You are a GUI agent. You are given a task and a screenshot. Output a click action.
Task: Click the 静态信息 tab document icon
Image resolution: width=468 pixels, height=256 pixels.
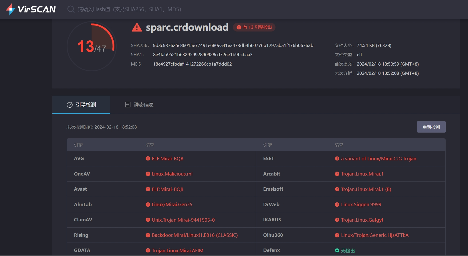coord(128,105)
